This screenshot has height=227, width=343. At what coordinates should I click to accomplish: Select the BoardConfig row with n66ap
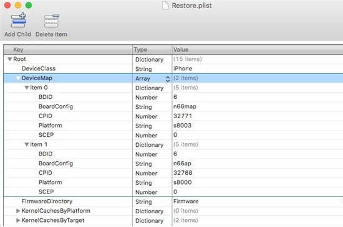(173, 164)
